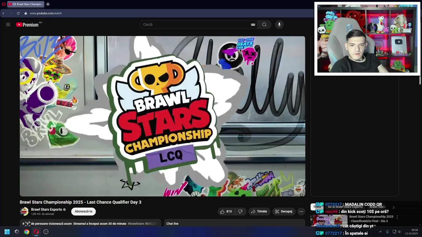Viewport: 422px width, 237px height.
Task: Start voice search with microphone icon
Action: [x=279, y=25]
